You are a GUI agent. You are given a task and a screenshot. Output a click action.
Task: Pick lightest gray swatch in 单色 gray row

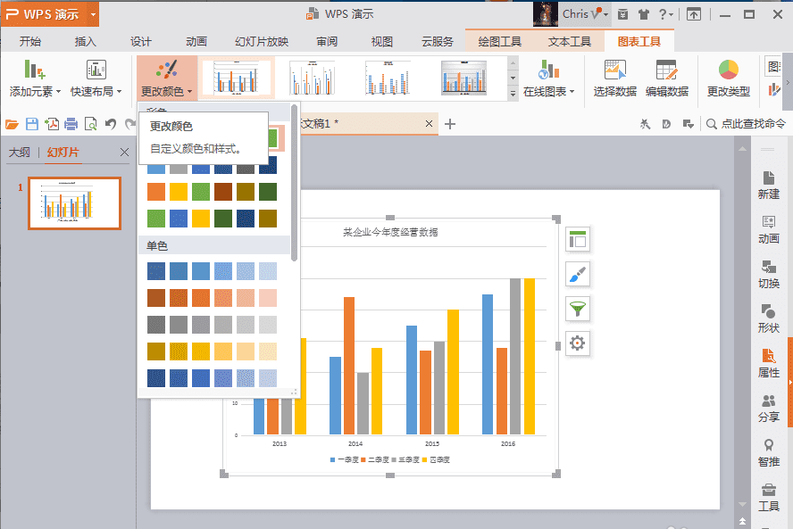pyautogui.click(x=268, y=325)
